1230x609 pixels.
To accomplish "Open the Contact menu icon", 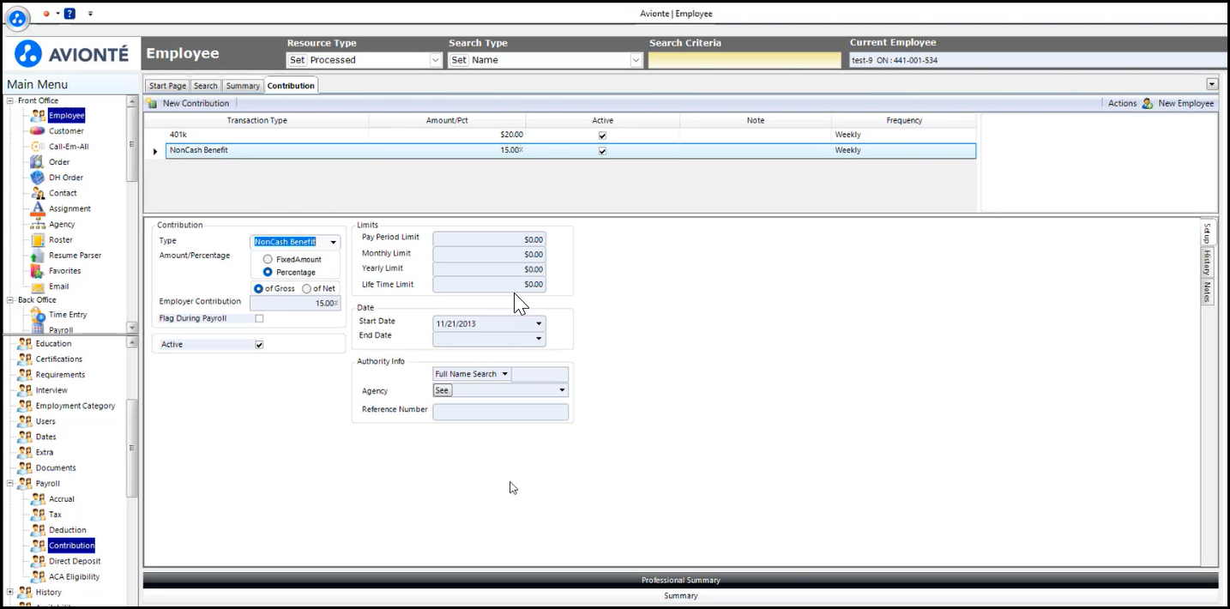I will point(38,193).
